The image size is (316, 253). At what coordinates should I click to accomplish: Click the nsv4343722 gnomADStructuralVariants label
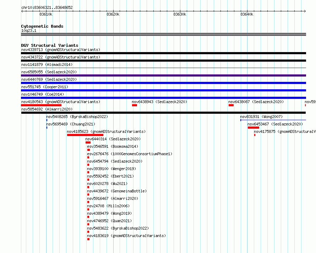coord(61,57)
